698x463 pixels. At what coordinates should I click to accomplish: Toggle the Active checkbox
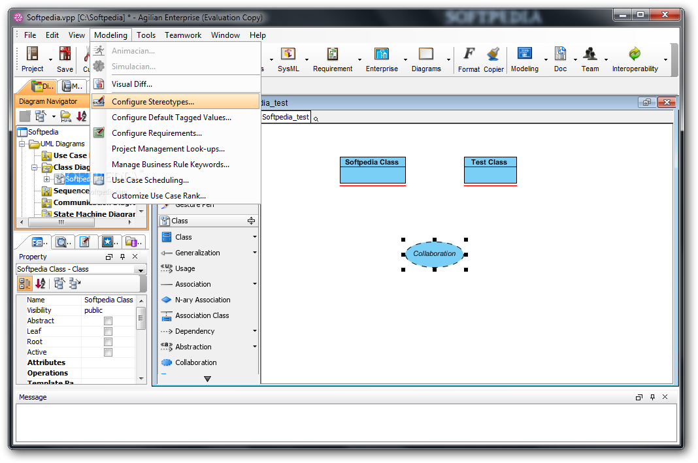click(x=108, y=352)
